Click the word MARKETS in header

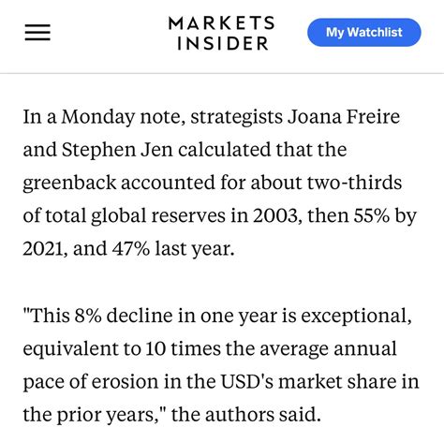click(x=222, y=23)
